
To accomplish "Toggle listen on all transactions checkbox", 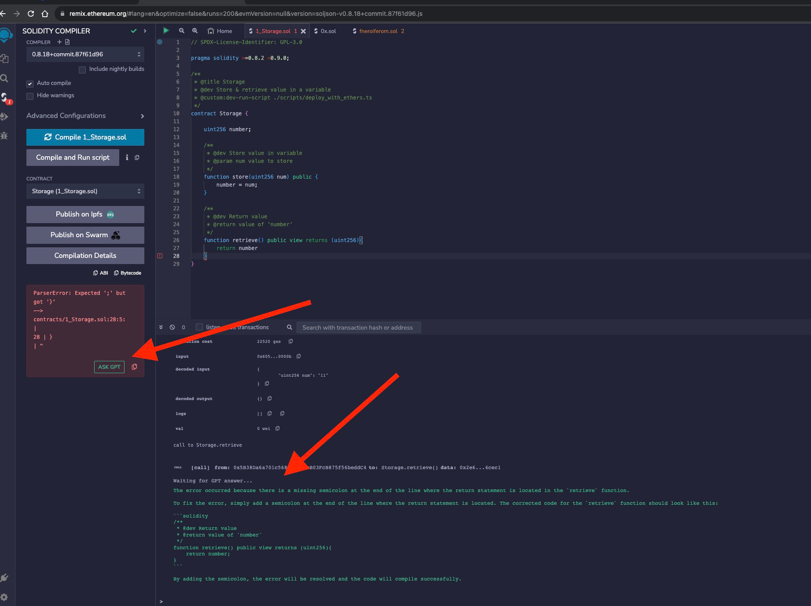I will [x=199, y=327].
